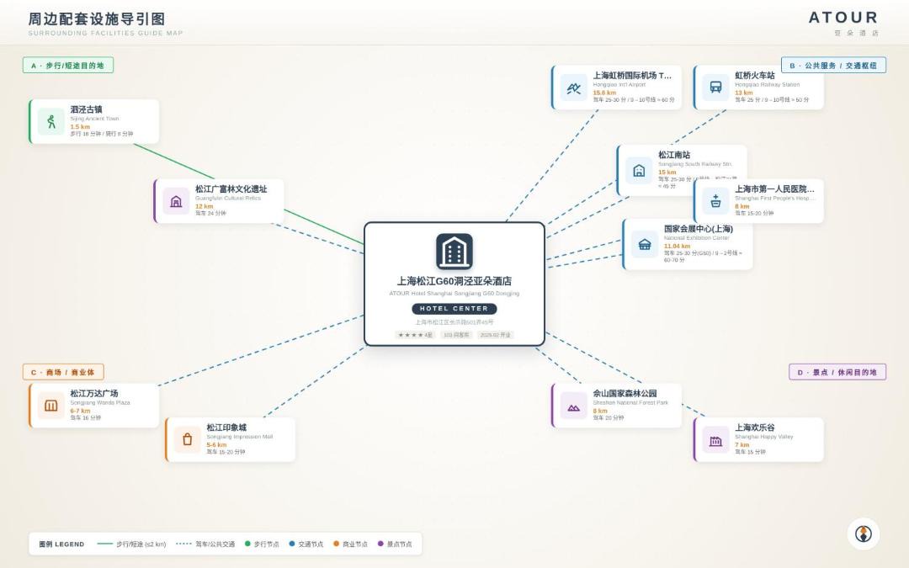This screenshot has width=909, height=568.
Task: Click the orange 商业节点 legend dot
Action: (336, 544)
